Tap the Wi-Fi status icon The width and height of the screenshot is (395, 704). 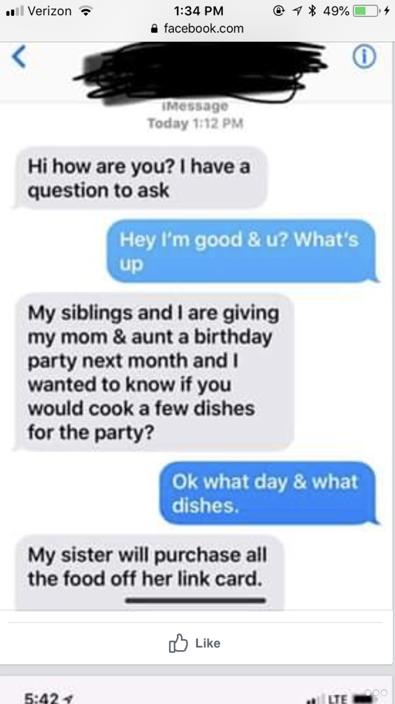click(x=84, y=11)
